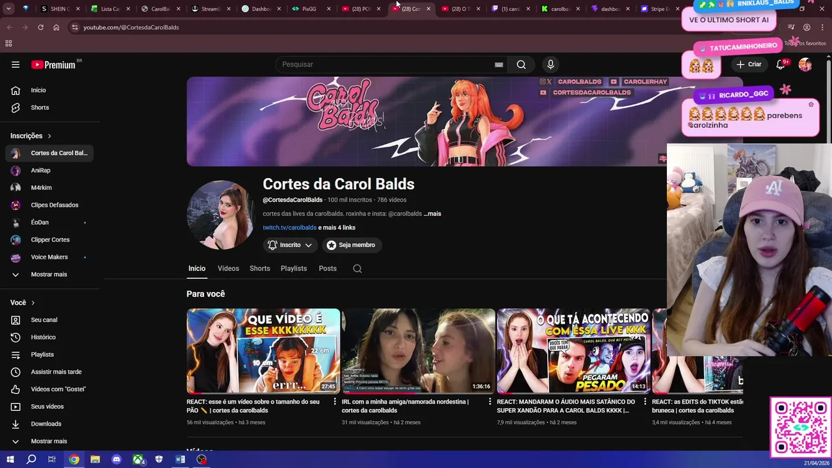Viewport: 832px width, 468px height.
Task: Open Seu canal
Action: coord(50,320)
